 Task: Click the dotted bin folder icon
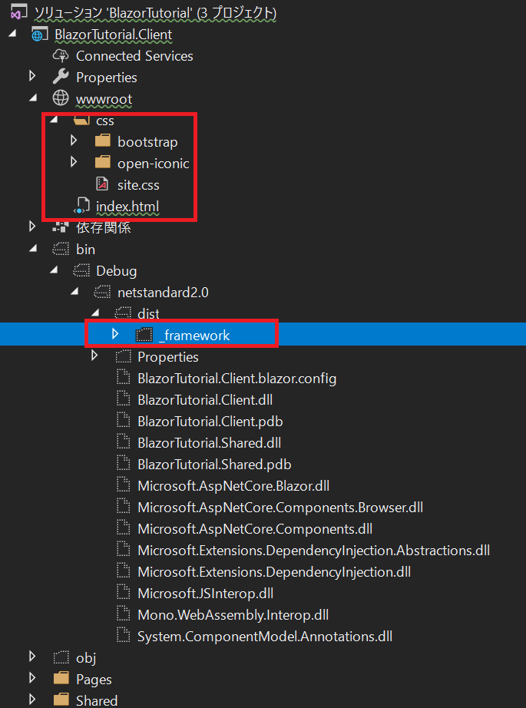pyautogui.click(x=61, y=249)
